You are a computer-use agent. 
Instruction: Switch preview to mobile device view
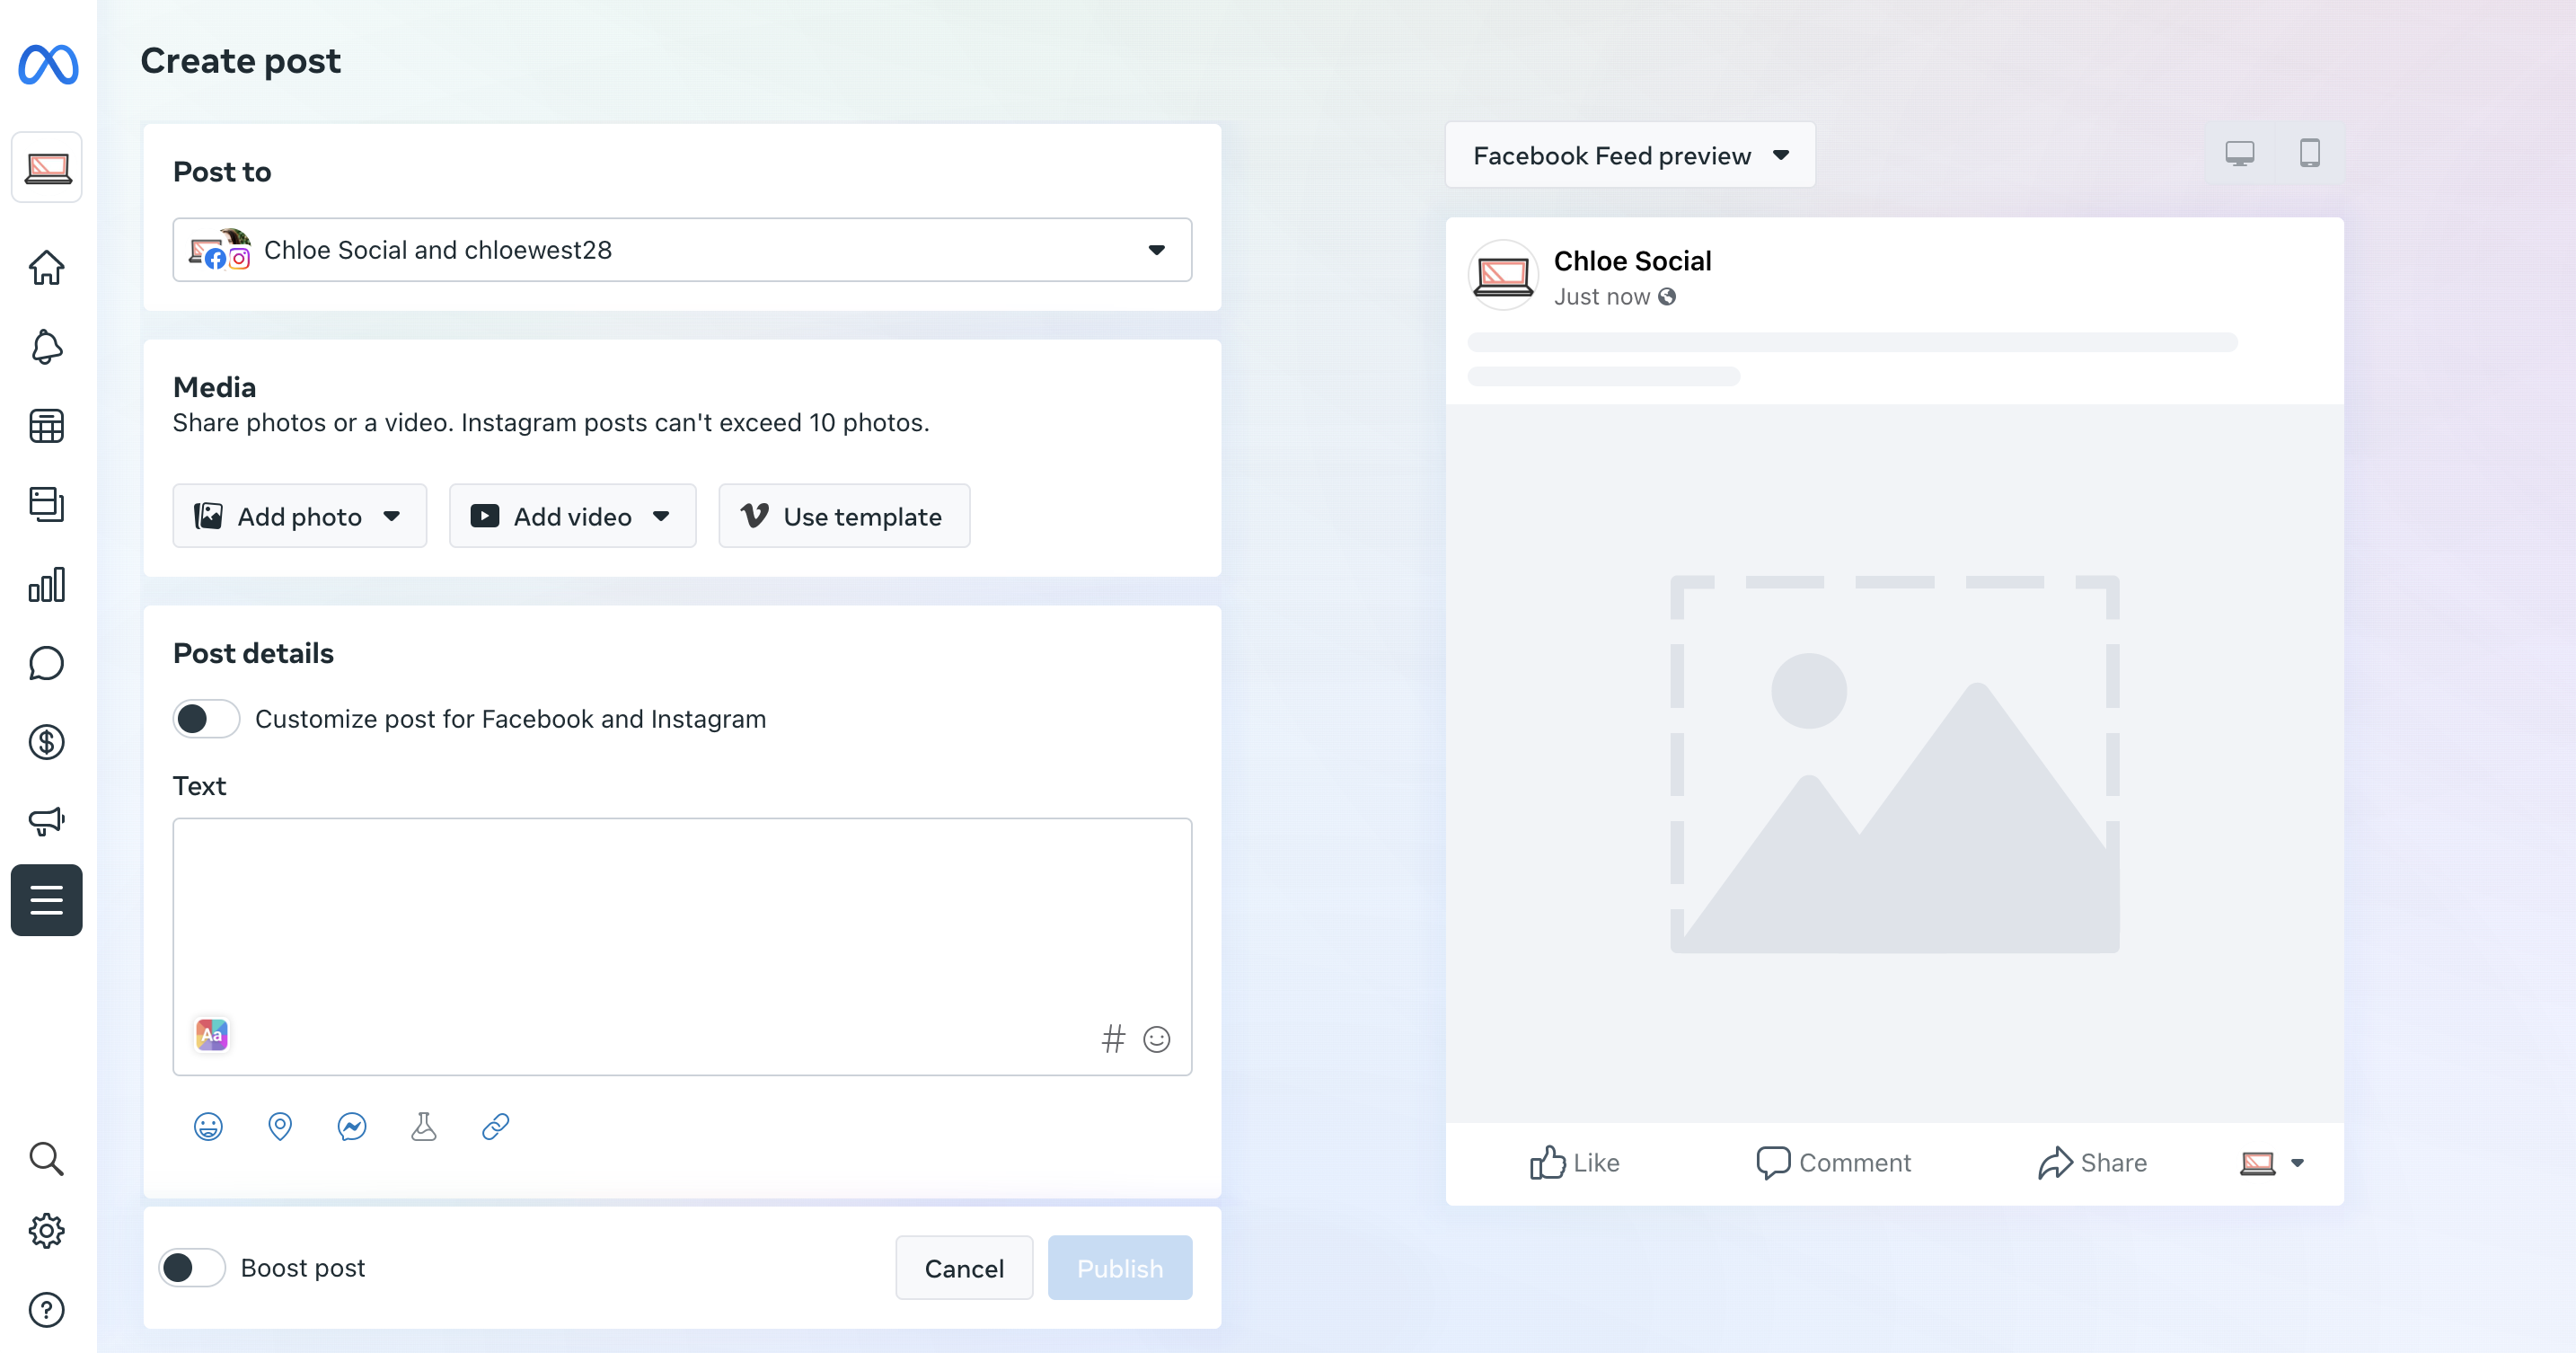(x=2309, y=154)
